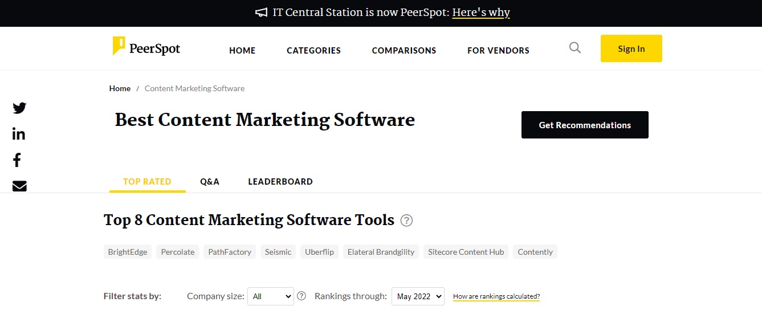Open COMPARISONS navigation menu item
Screen dimensions: 762x314
404,50
